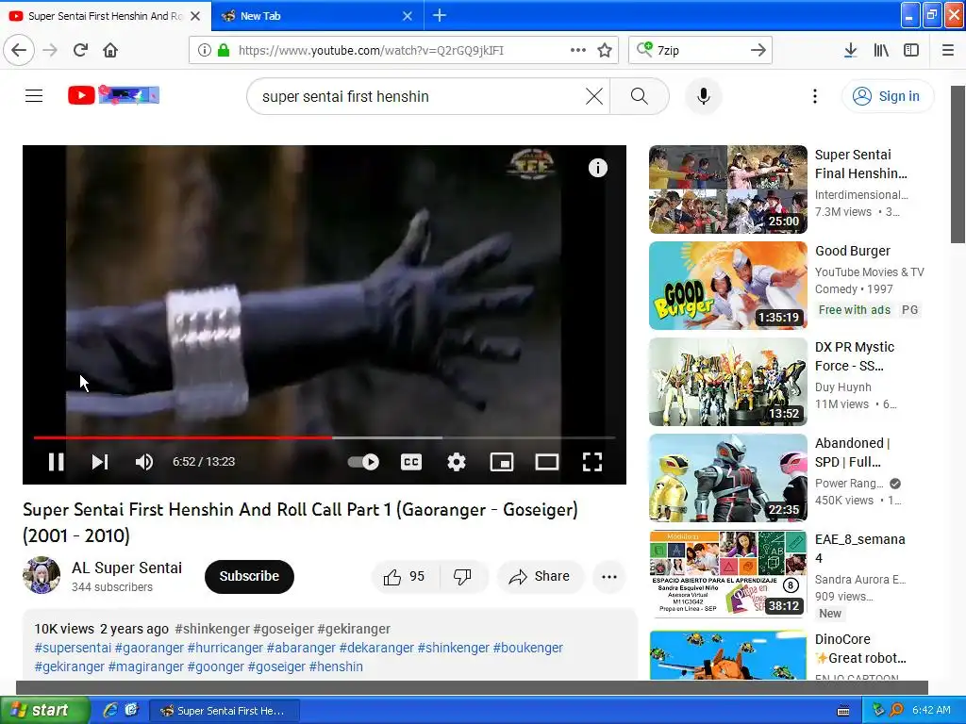Go to YouTube home via logo
966x724 pixels.
113,95
